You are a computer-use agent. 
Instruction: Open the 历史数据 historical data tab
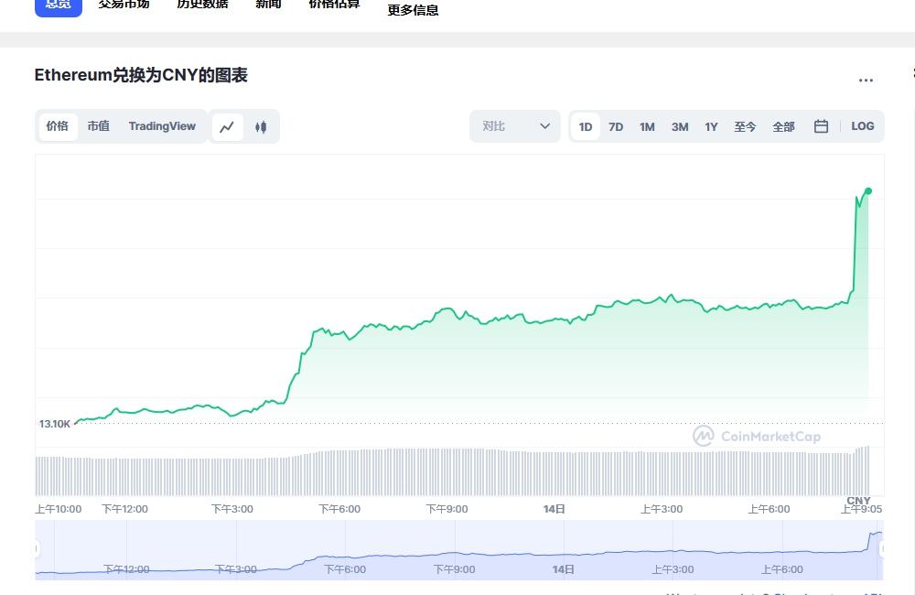tap(202, 5)
